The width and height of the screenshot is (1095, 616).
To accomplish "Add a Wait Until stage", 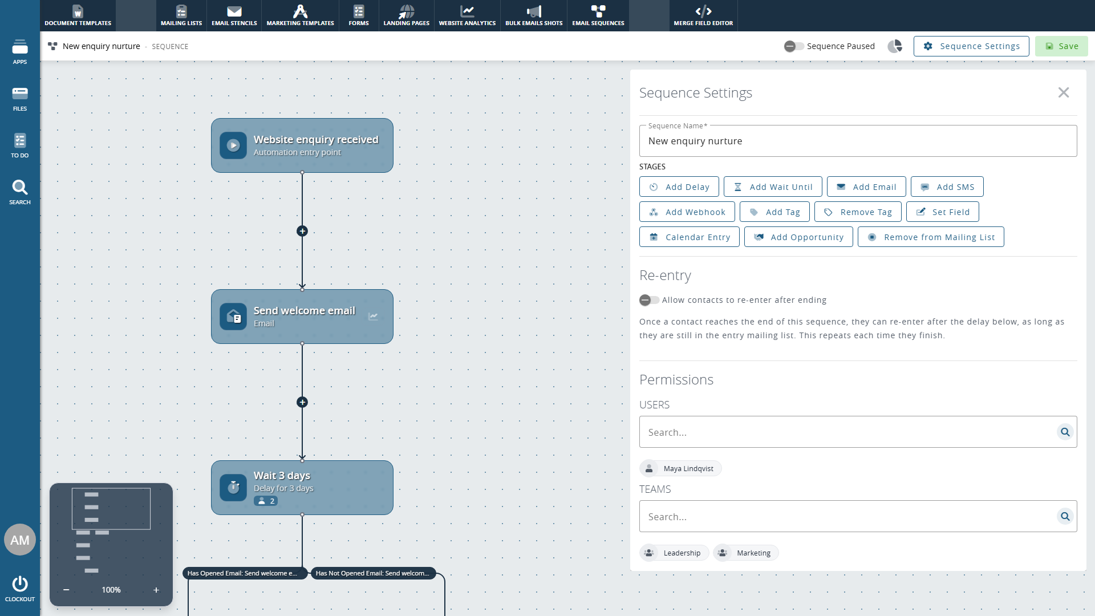I will coord(773,187).
